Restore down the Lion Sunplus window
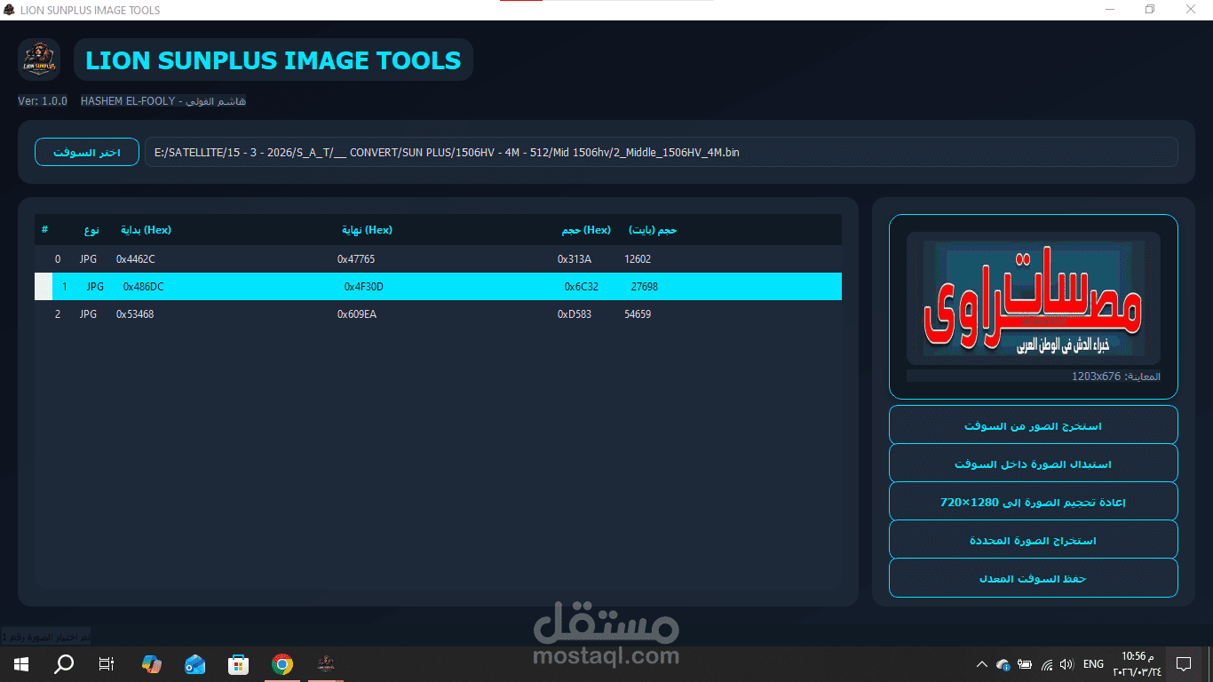Viewport: 1213px width, 682px height. [1151, 10]
